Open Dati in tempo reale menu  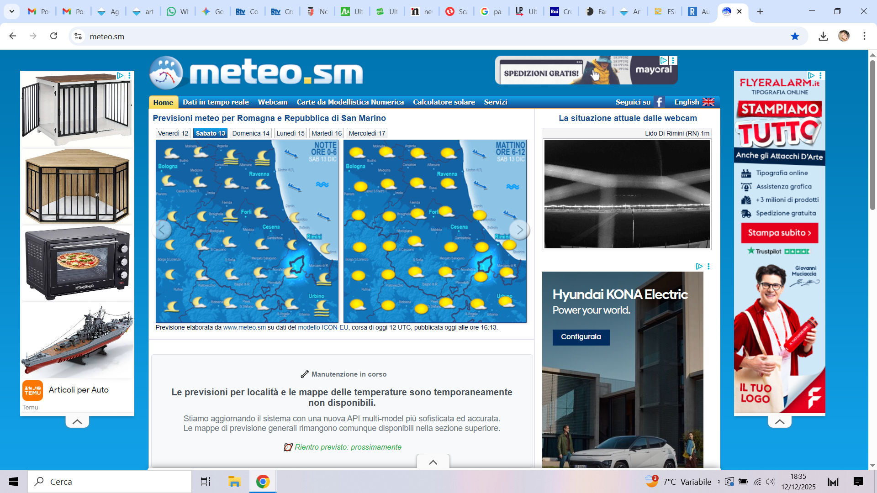(x=216, y=102)
